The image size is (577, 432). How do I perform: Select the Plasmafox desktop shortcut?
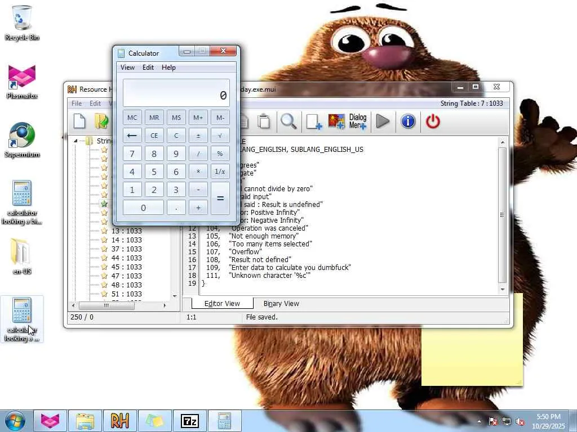22,82
